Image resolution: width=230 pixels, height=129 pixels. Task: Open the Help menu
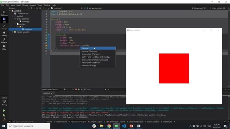tap(54, 5)
